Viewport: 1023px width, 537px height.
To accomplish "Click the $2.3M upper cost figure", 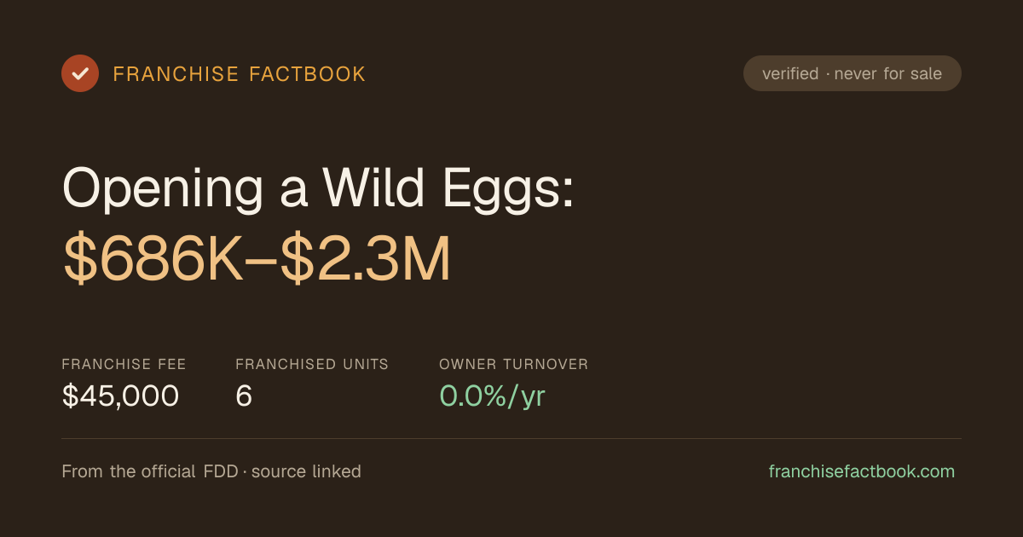I will point(366,260).
